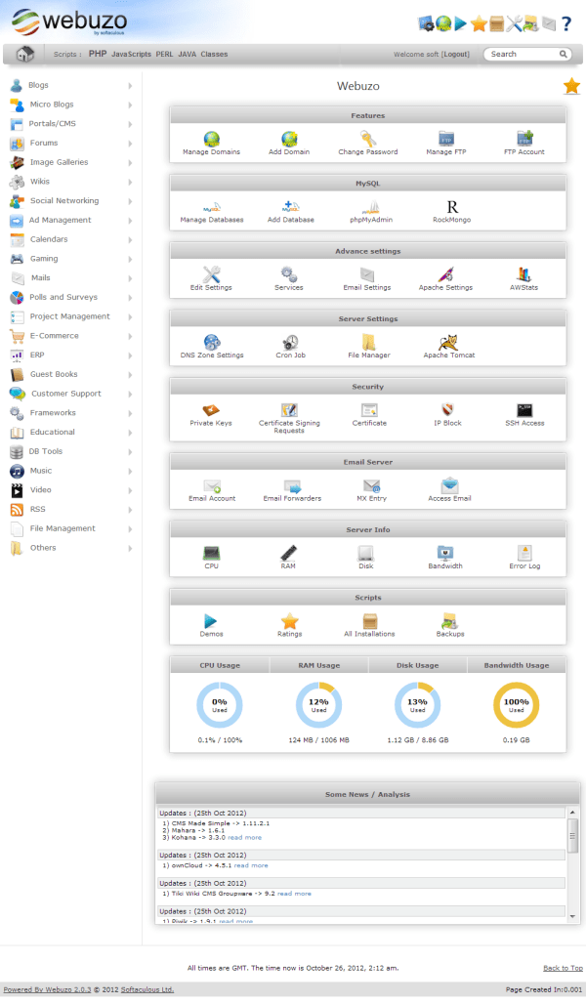The image size is (586, 1004).
Task: Click the help question mark icon
Action: 566,24
